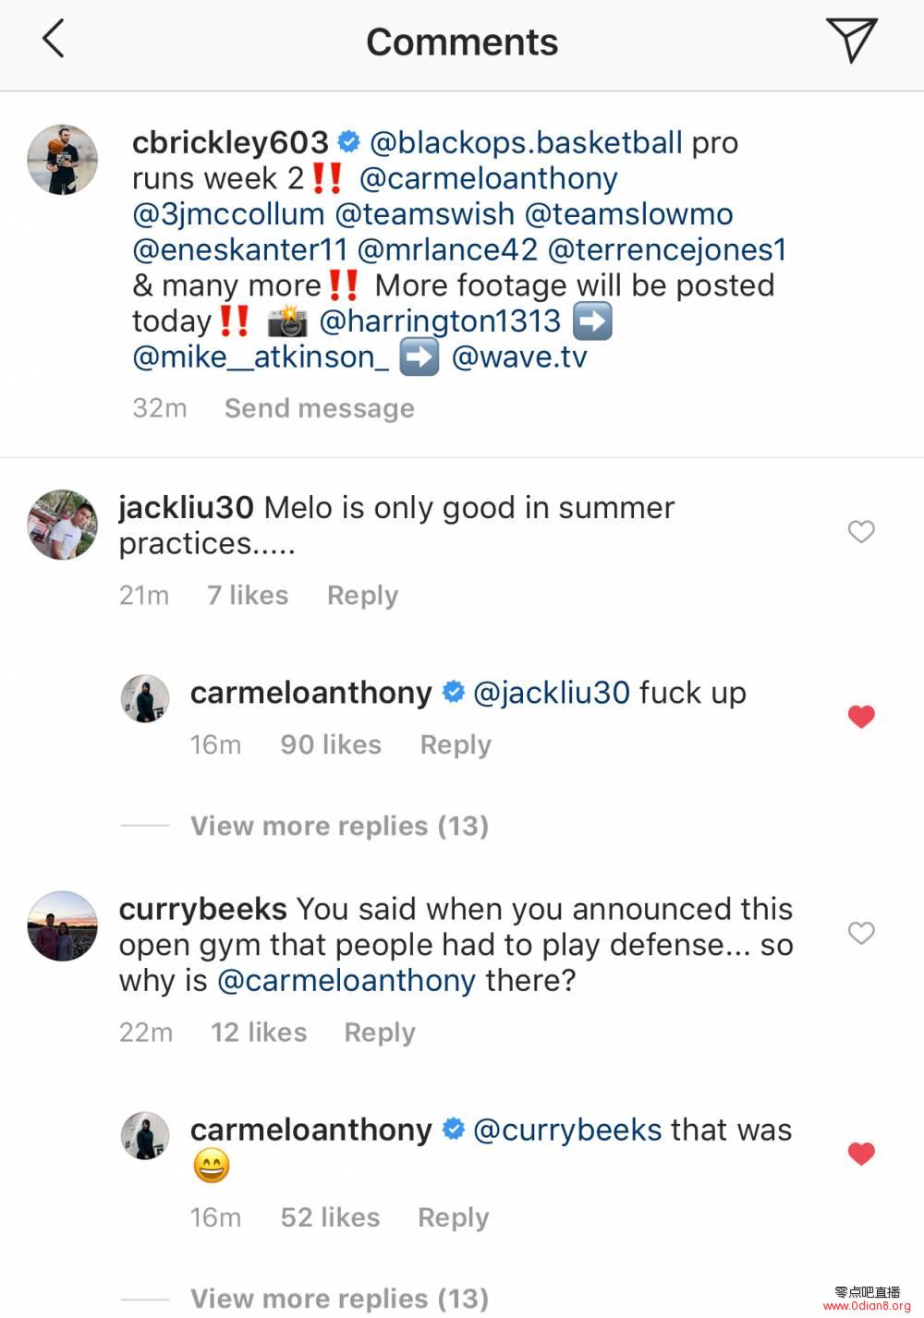Unlike carmeloanthony's reply to currybeeks
The height and width of the screenshot is (1318, 924).
(861, 1154)
